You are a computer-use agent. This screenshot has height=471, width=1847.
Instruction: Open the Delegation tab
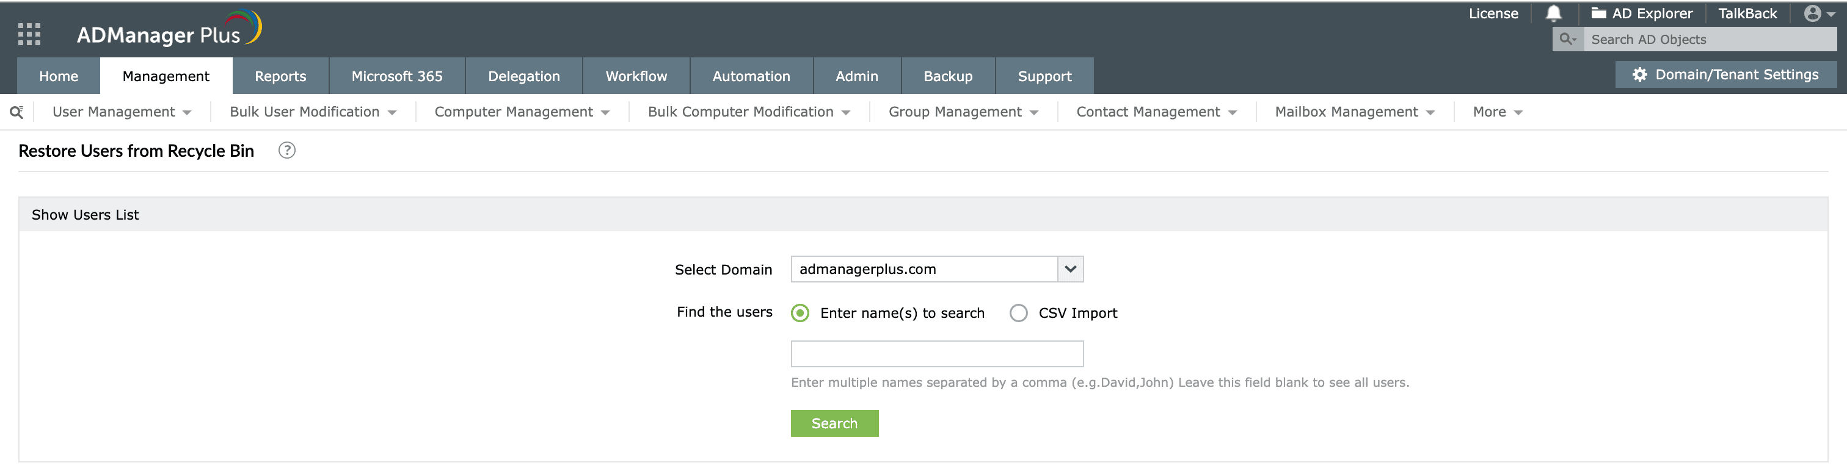coord(523,76)
